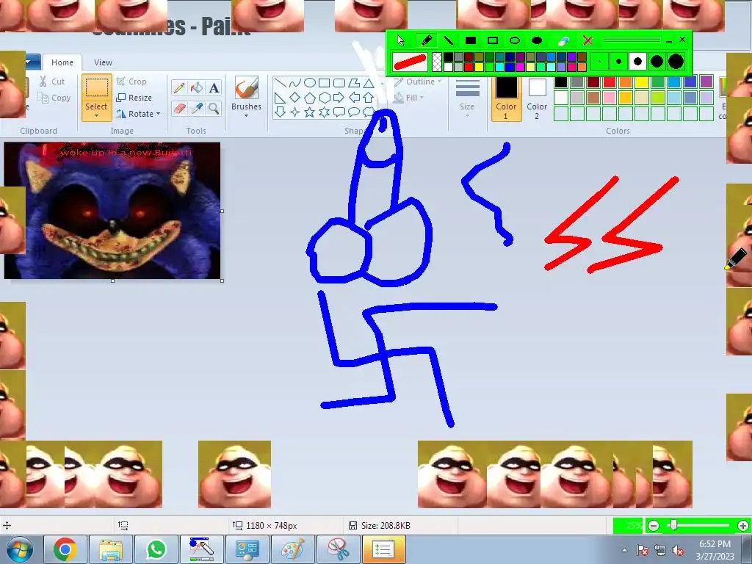The width and height of the screenshot is (752, 564).
Task: Choose the second smallest pen size
Action: point(618,62)
